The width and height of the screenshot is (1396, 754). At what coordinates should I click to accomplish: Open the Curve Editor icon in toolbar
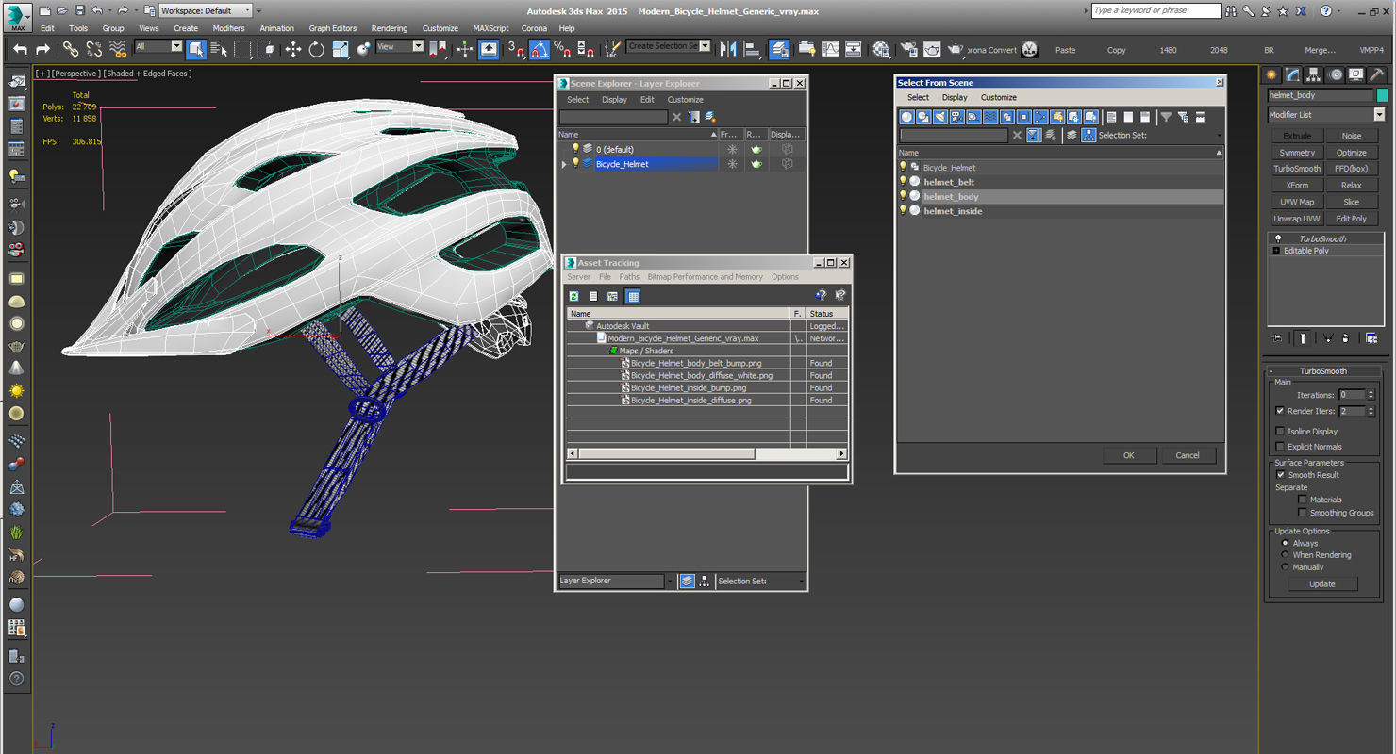tap(830, 49)
